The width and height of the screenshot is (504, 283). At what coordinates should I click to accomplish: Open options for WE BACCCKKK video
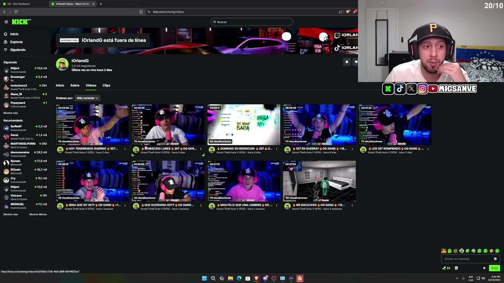[352, 205]
